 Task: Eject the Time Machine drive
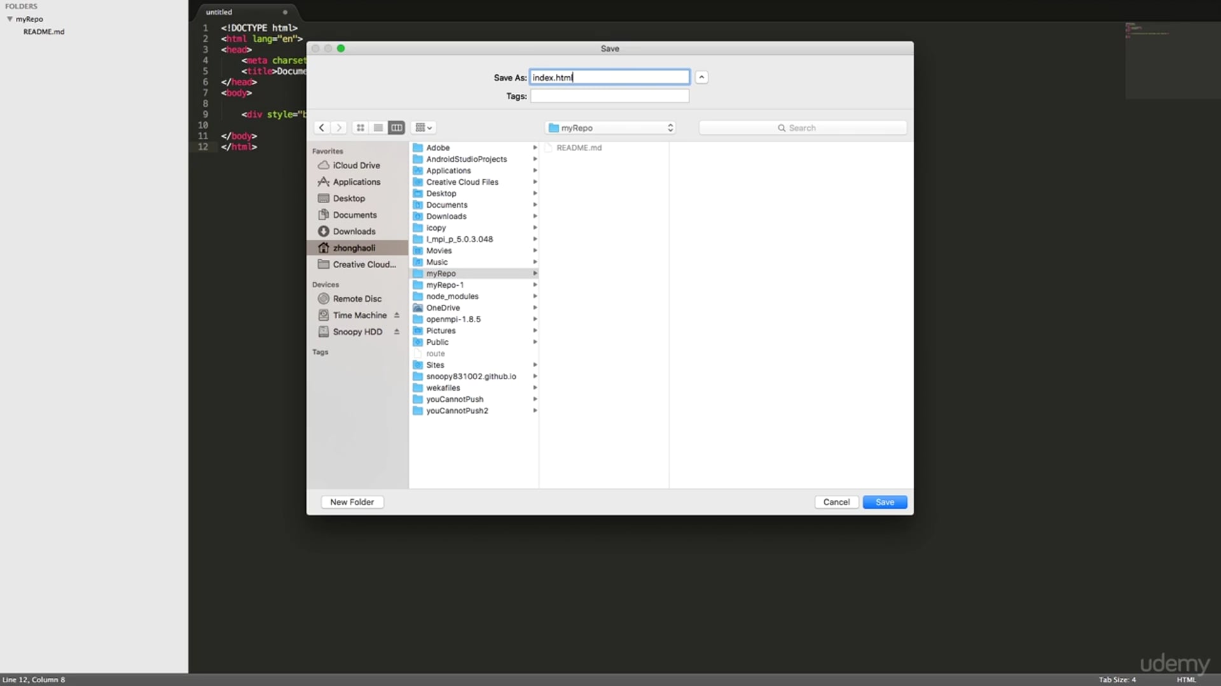coord(397,315)
